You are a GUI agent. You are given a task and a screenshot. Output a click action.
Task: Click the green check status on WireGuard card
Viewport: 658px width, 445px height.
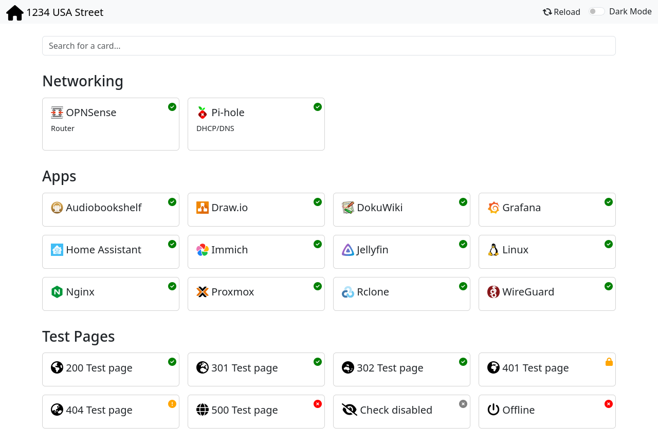[609, 286]
